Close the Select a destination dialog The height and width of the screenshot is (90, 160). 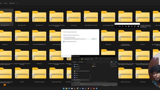coord(116,56)
